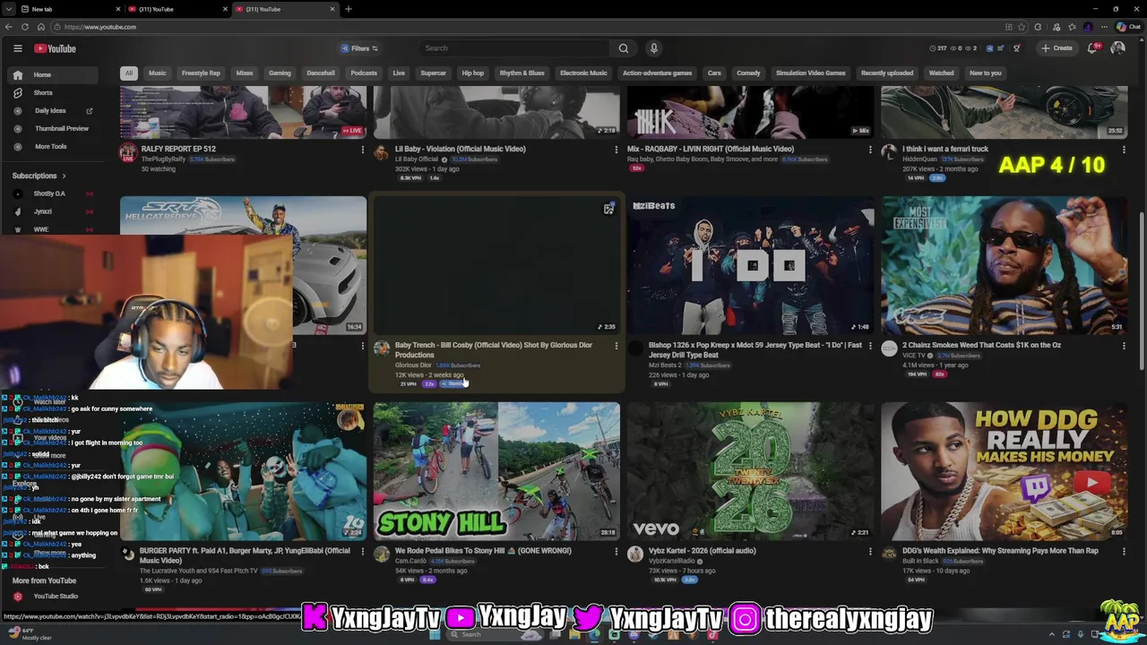Image resolution: width=1147 pixels, height=645 pixels.
Task: Click the Lil Baby Official channel avatar
Action: tap(382, 152)
